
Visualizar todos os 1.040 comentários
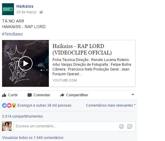(x=33, y=137)
